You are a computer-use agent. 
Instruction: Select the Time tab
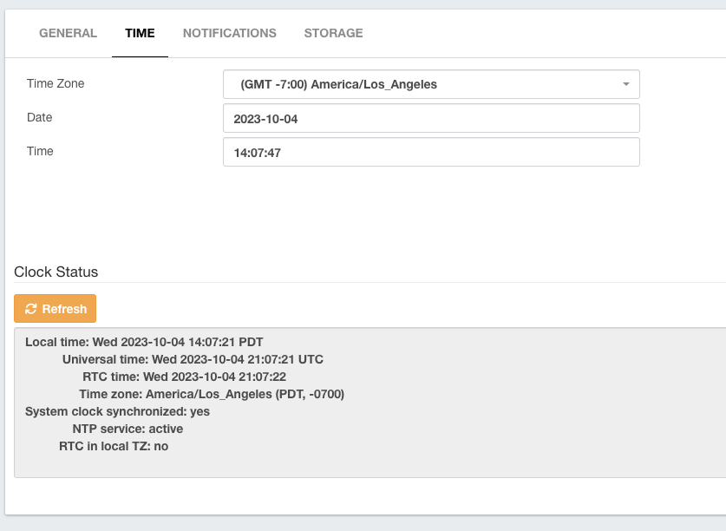tap(140, 33)
